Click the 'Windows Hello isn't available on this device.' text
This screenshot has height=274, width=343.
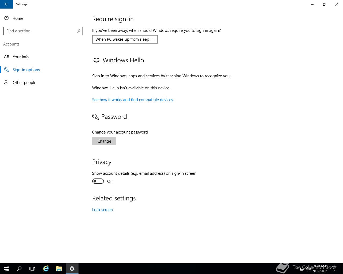131,88
